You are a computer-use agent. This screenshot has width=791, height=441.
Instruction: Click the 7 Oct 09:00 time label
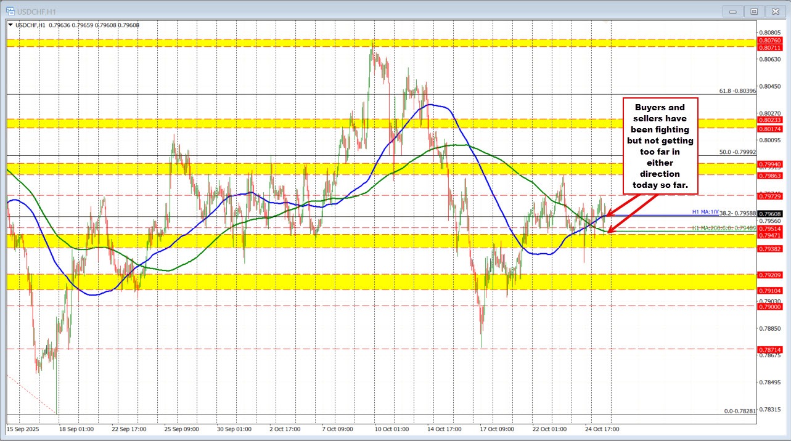tap(336, 428)
